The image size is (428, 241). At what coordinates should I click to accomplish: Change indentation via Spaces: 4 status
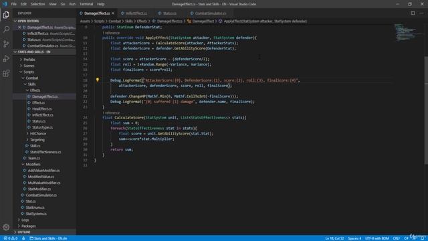[x=354, y=238]
